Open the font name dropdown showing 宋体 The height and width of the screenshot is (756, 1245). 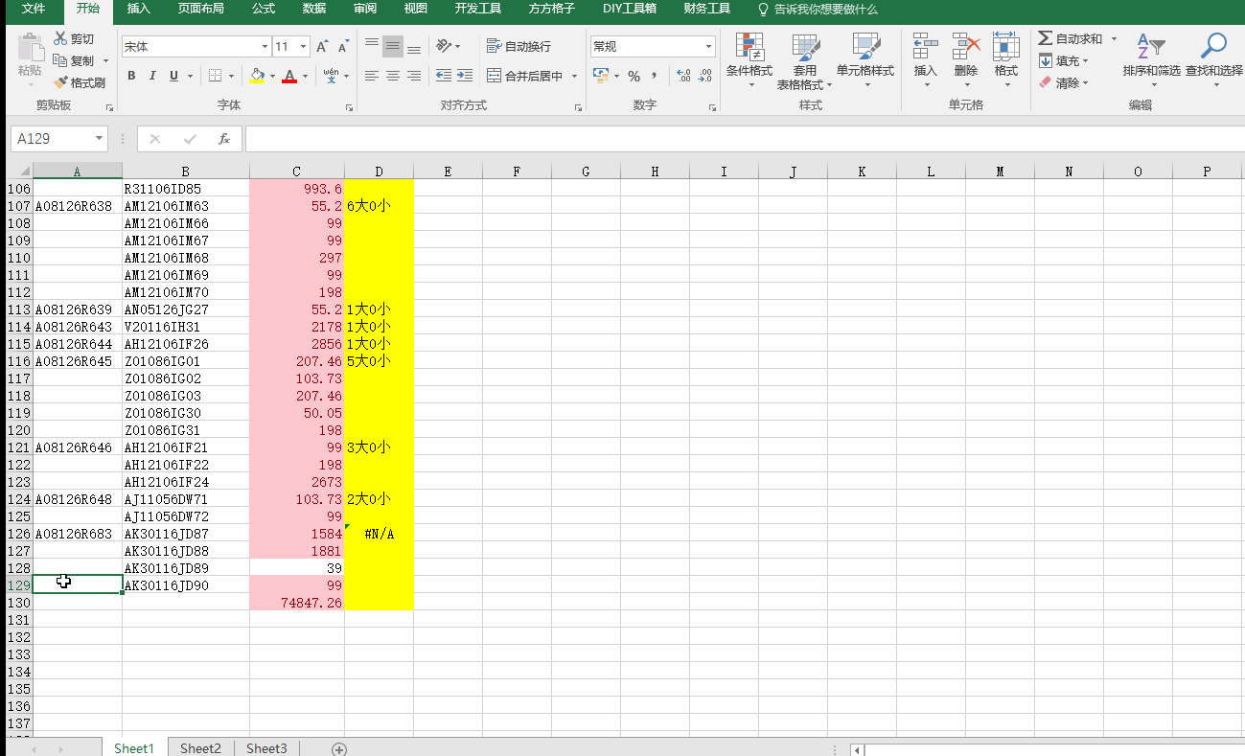click(265, 47)
